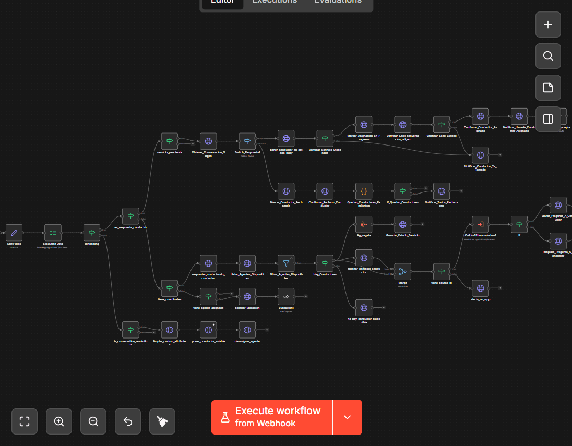Switch to the Executions tab

pyautogui.click(x=275, y=2)
